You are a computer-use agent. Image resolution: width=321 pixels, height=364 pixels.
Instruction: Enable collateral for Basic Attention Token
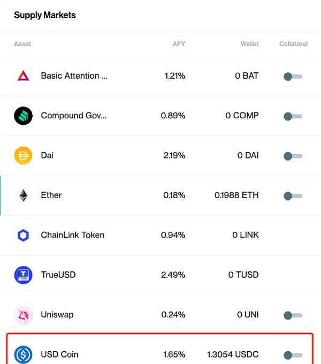point(293,77)
